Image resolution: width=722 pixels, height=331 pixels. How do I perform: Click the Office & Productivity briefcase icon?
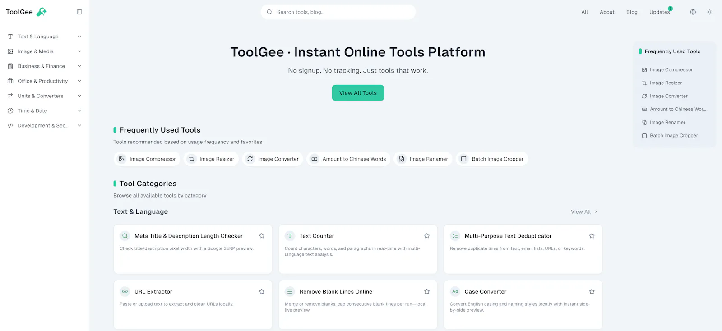pos(10,81)
